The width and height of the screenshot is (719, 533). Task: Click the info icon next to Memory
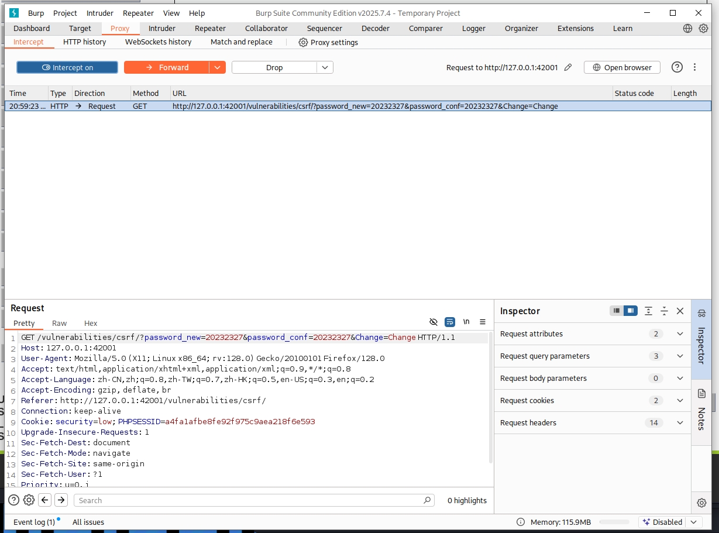click(521, 522)
